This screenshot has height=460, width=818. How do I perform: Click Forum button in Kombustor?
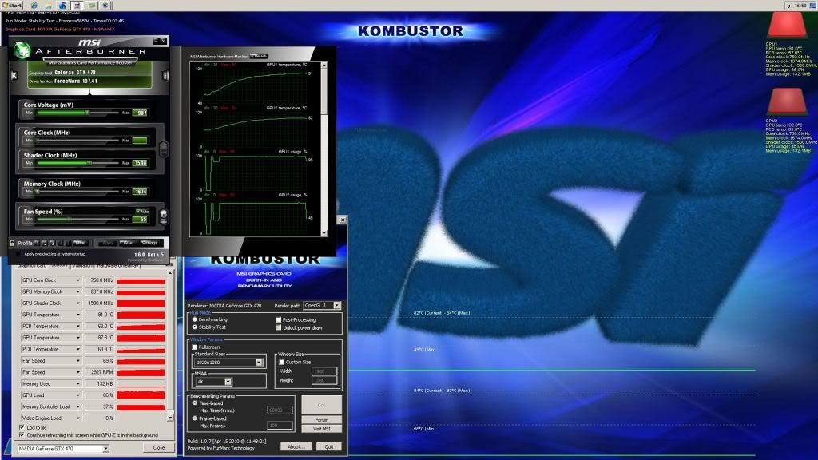tap(321, 419)
